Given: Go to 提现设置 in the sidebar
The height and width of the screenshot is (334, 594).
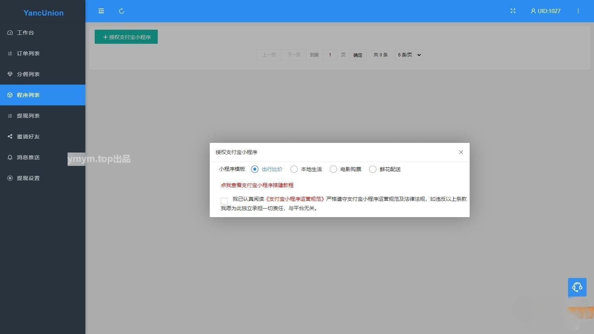Looking at the screenshot, I should [43, 178].
